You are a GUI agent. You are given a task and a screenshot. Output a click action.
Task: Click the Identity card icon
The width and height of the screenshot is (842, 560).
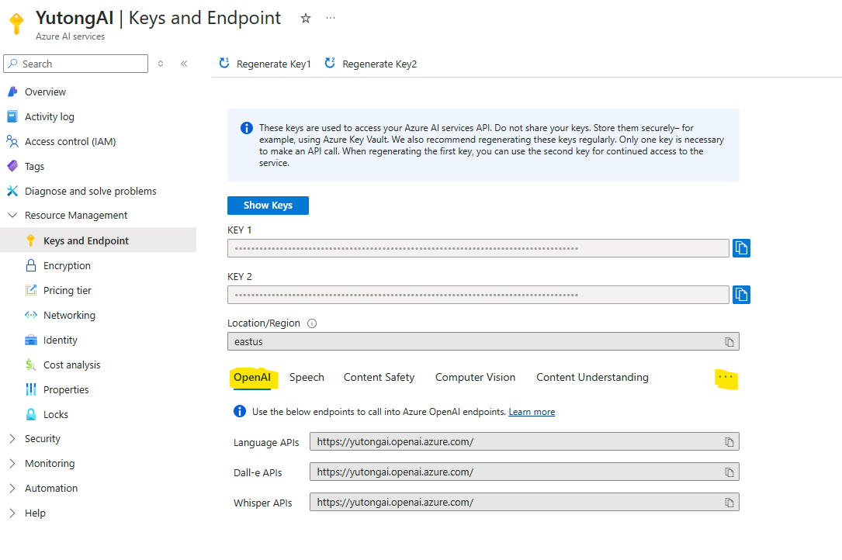tap(31, 340)
